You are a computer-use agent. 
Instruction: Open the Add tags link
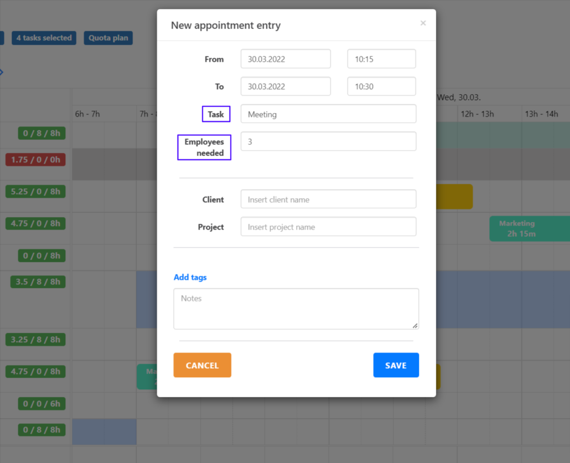[x=190, y=277]
